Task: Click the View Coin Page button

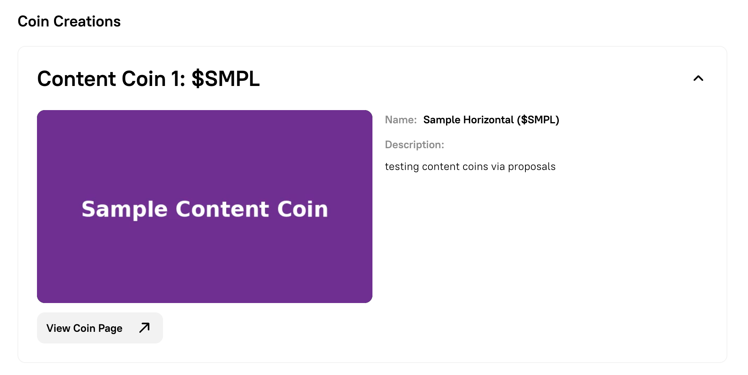Action: tap(100, 328)
